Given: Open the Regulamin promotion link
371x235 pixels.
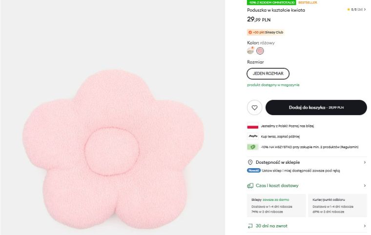Looking at the screenshot, I should coord(350,147).
